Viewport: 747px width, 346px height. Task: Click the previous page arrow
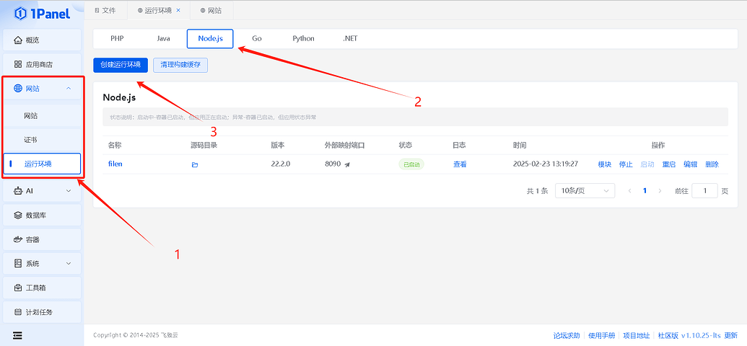(x=630, y=191)
